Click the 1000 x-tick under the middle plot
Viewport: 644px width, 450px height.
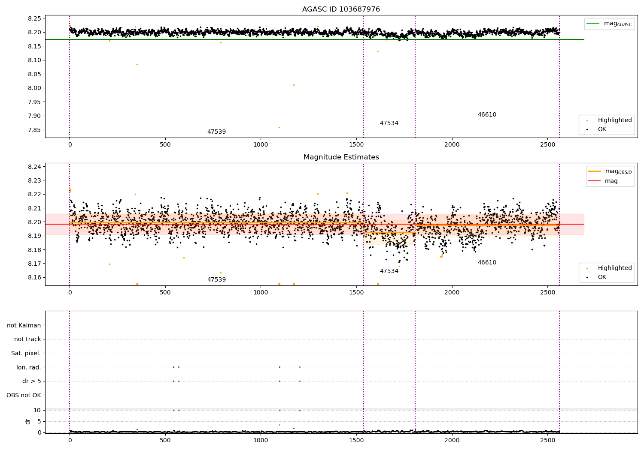(261, 293)
